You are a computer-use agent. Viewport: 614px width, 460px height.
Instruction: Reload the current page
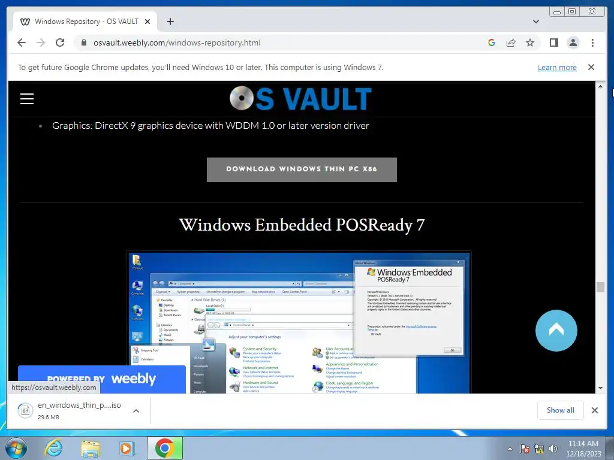point(60,43)
